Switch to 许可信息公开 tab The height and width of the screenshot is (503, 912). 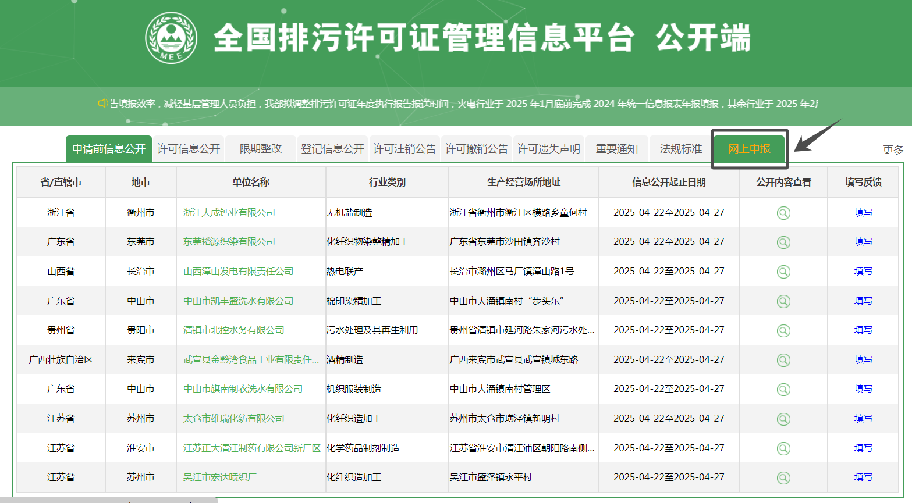(x=189, y=149)
